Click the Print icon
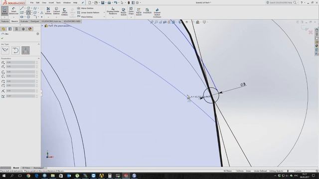Screen dimensions: 319x179 (x=109, y=2)
